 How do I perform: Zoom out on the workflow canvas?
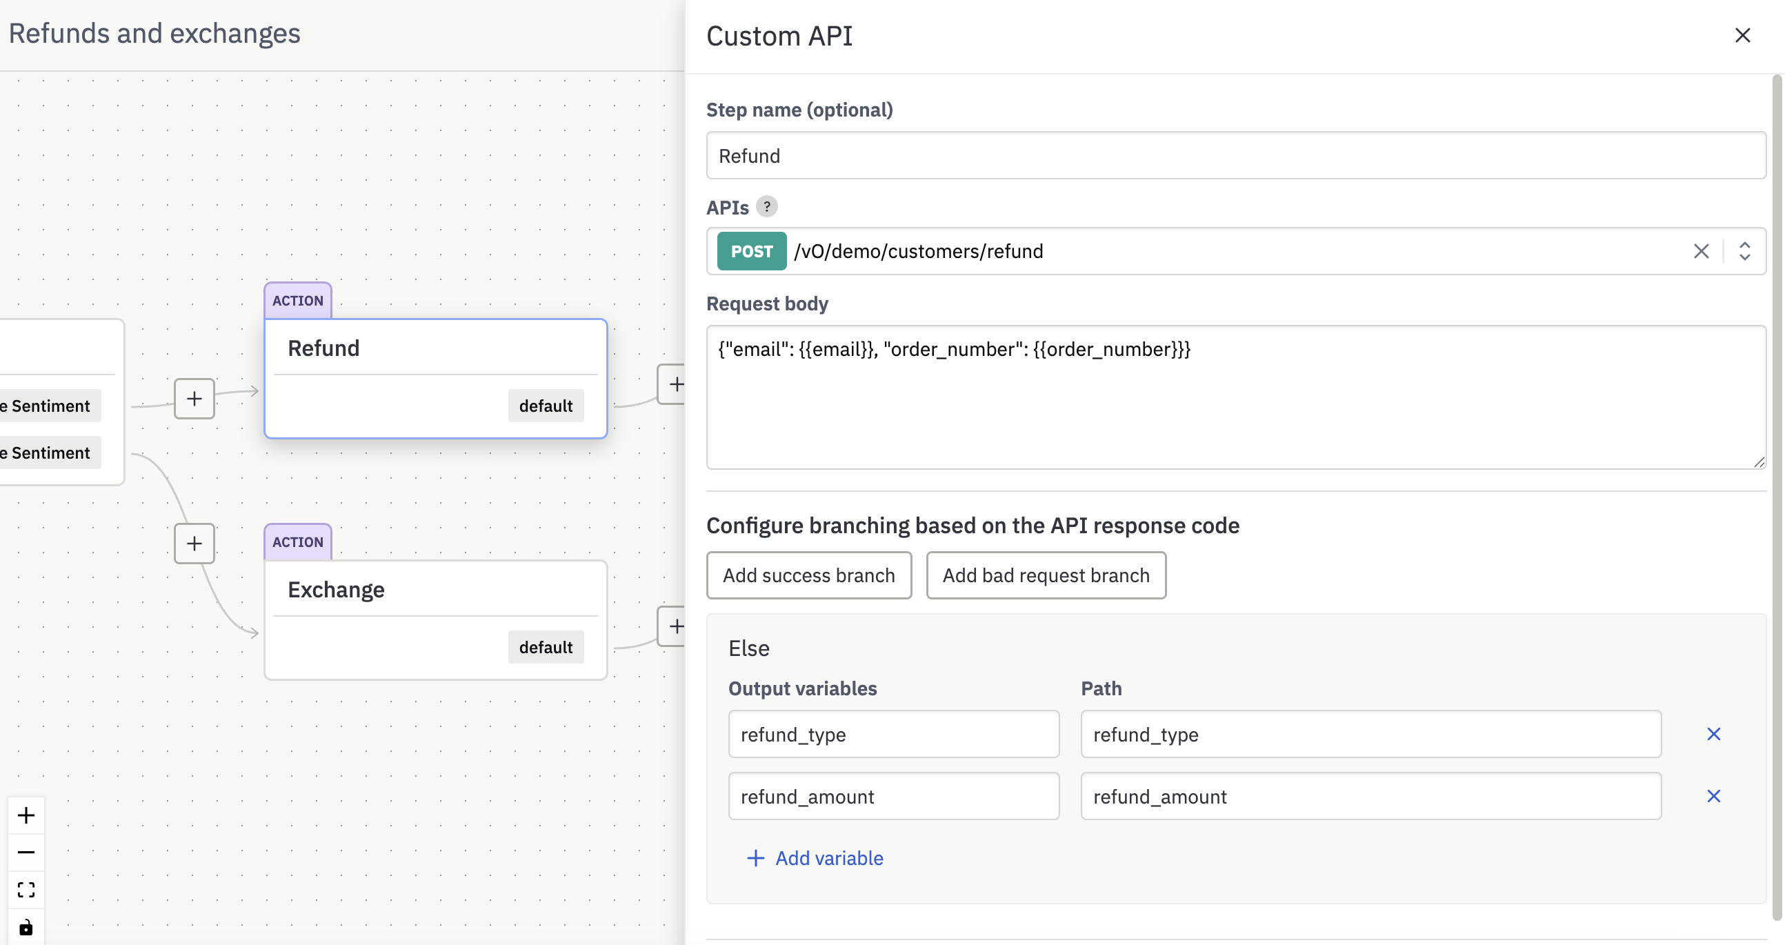[26, 851]
